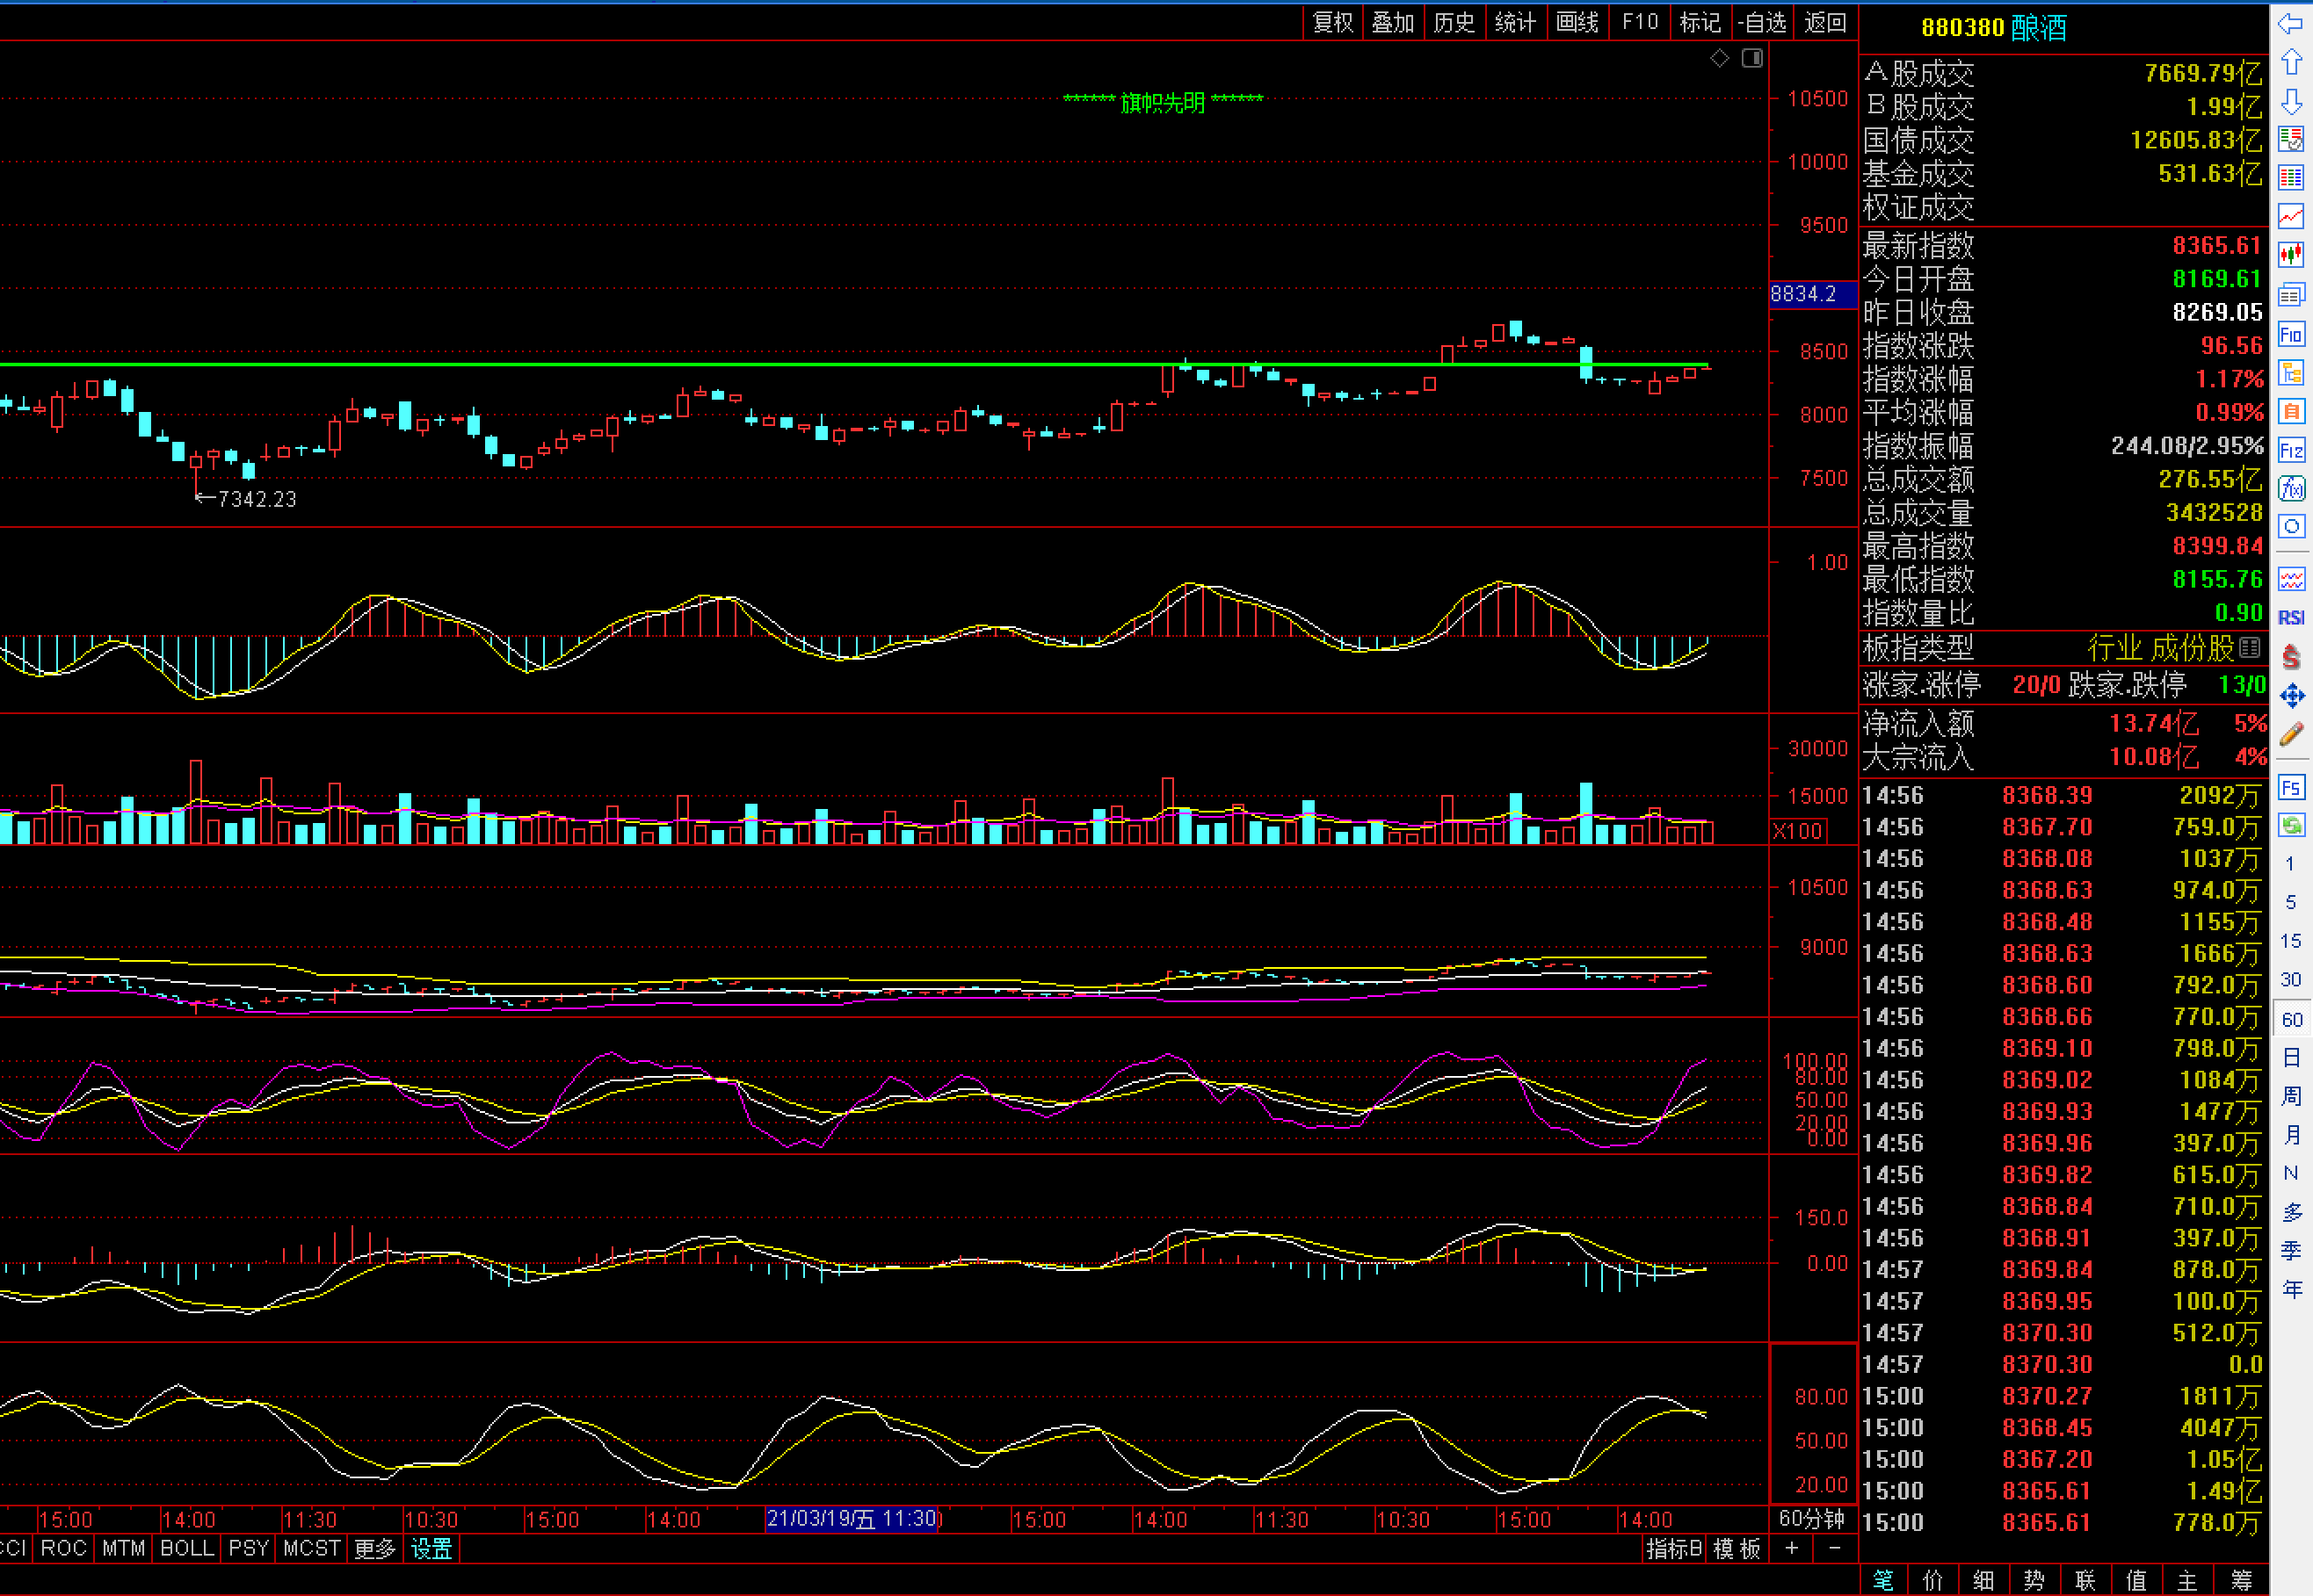Click the plus zoom-in button
Viewport: 2313px width, 1596px height.
click(1791, 1548)
